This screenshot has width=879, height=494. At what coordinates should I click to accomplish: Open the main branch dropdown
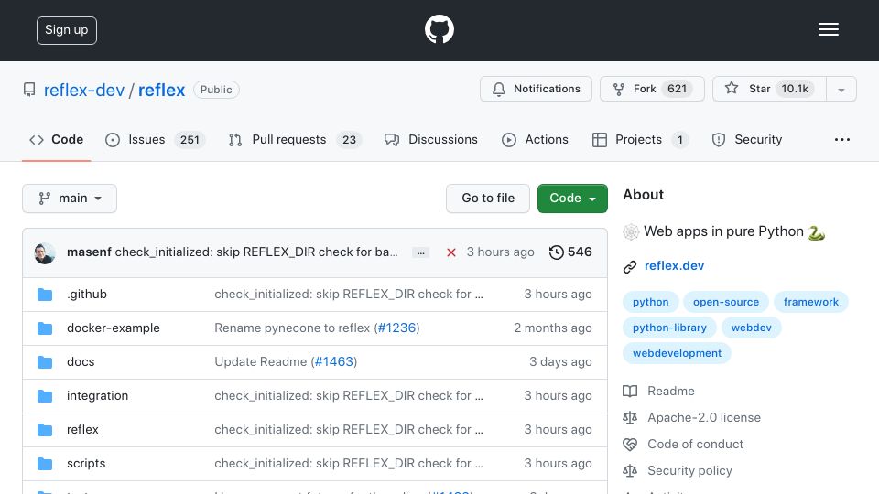pyautogui.click(x=70, y=199)
